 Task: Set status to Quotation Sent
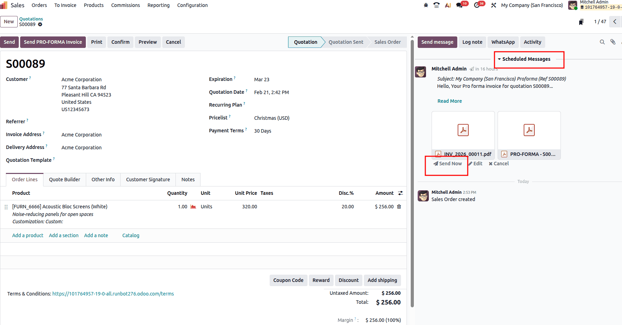[x=346, y=42]
